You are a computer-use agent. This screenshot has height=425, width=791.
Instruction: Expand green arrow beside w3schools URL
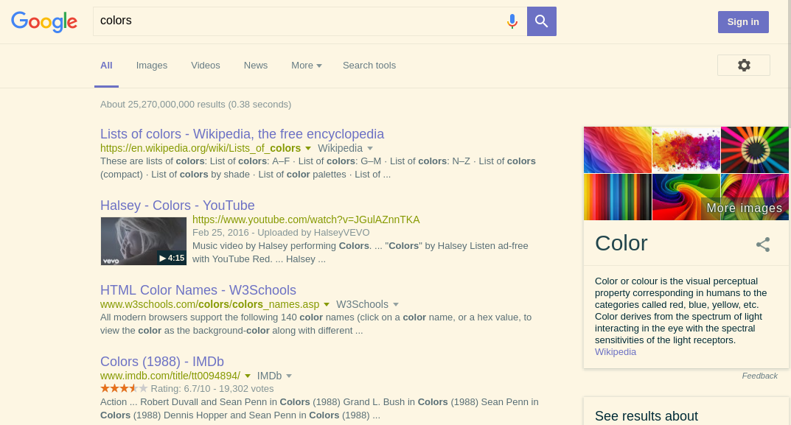coord(327,304)
